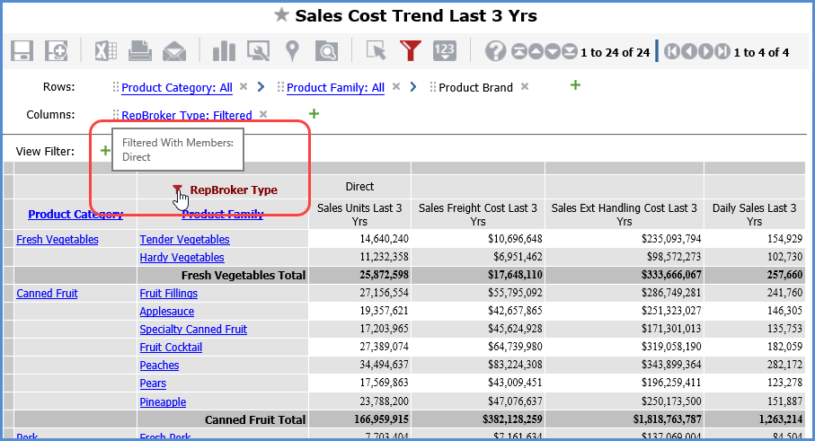Click the Save disk icon
This screenshot has height=441, width=815.
(22, 51)
